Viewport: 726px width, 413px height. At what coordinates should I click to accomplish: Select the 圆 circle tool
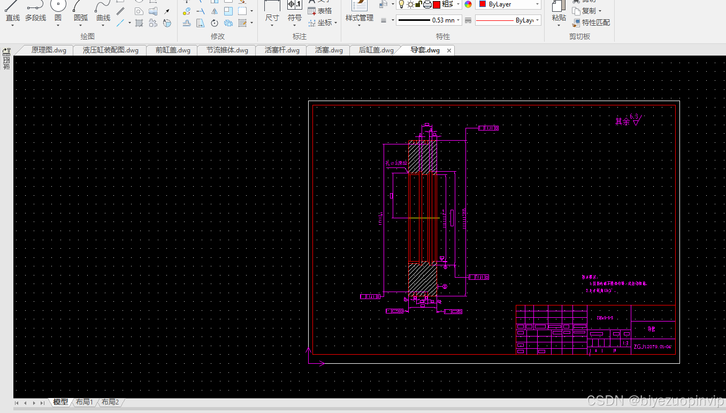58,11
